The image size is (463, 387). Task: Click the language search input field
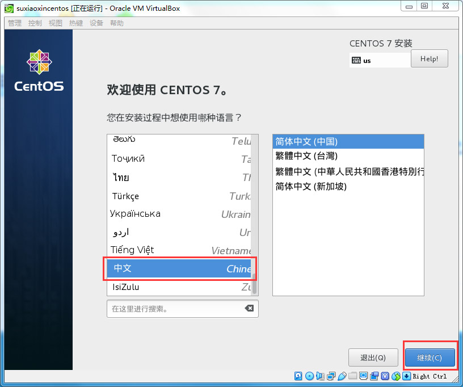pyautogui.click(x=183, y=309)
